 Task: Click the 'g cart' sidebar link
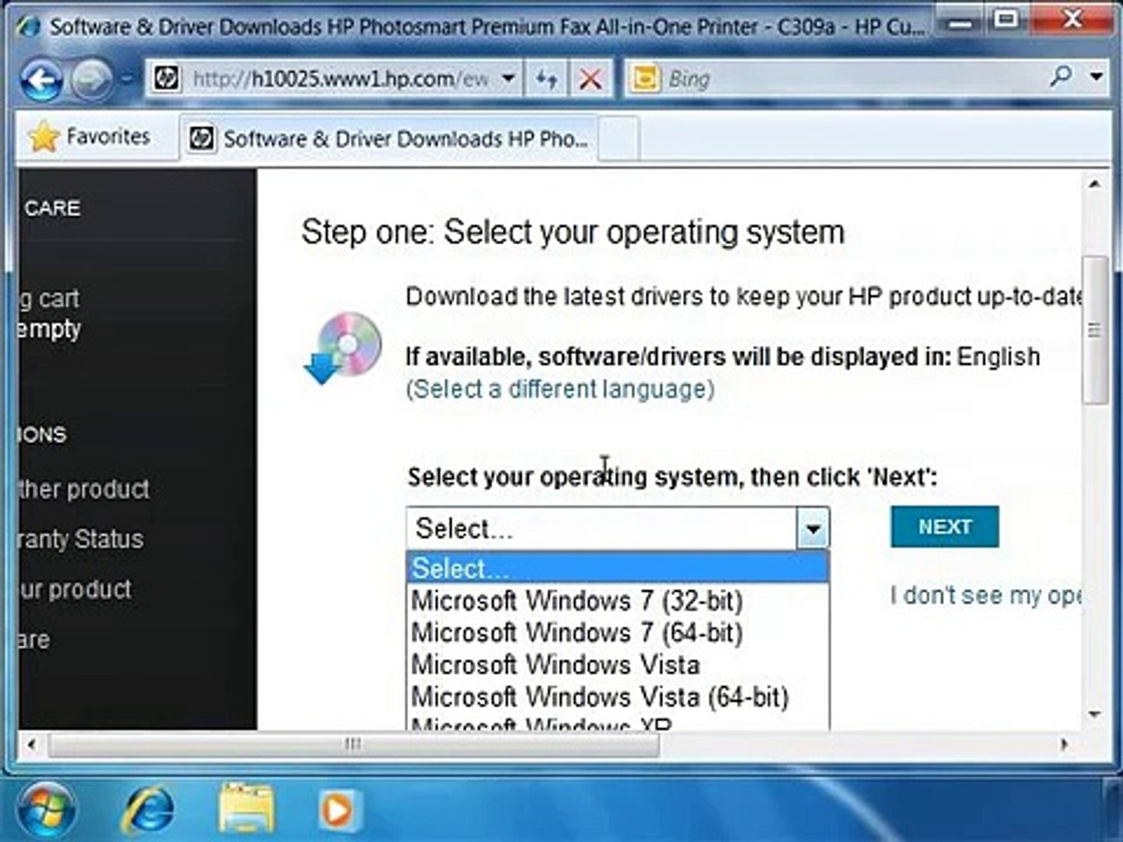tap(49, 299)
